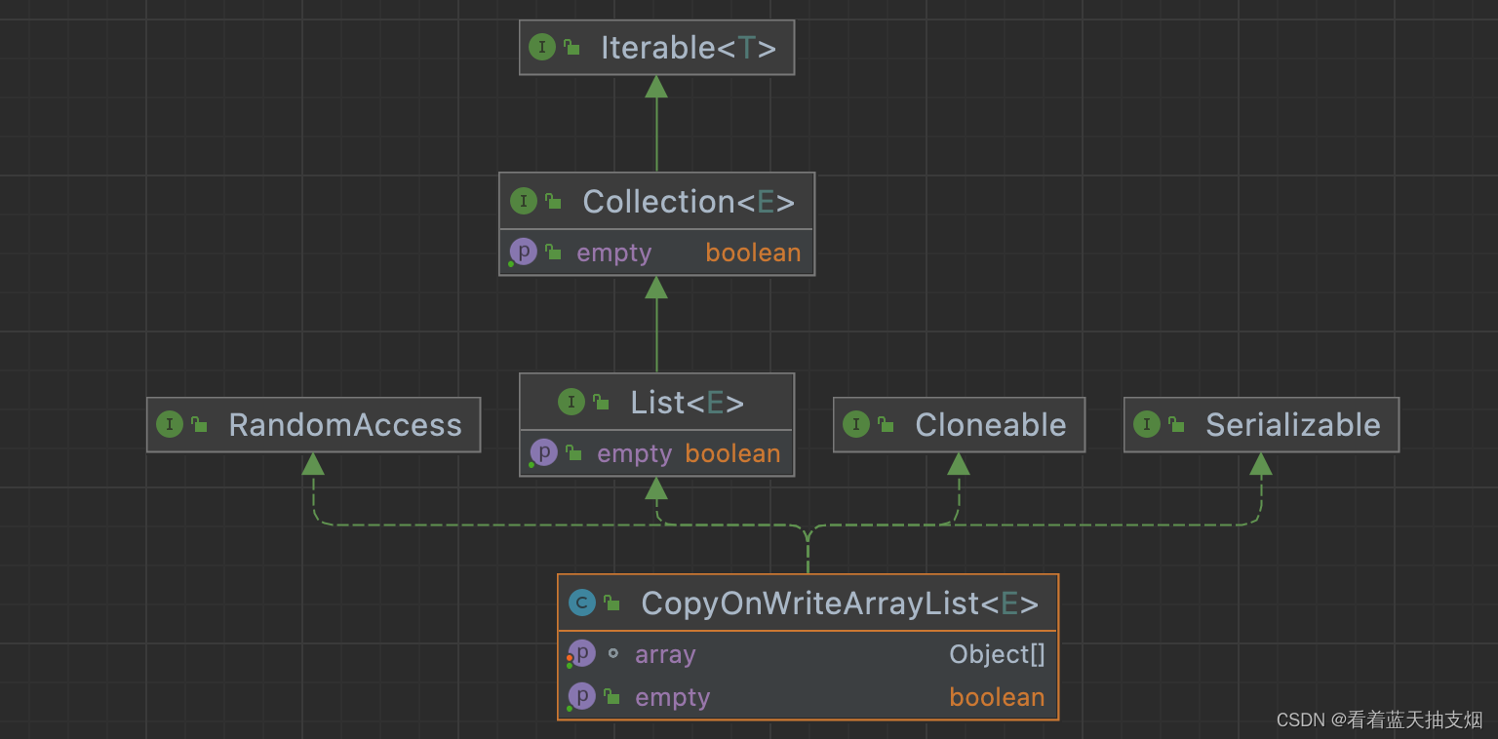Click the lock icon beside the CopyOnWriteArrayList<E> title
This screenshot has height=739, width=1498.
[611, 603]
